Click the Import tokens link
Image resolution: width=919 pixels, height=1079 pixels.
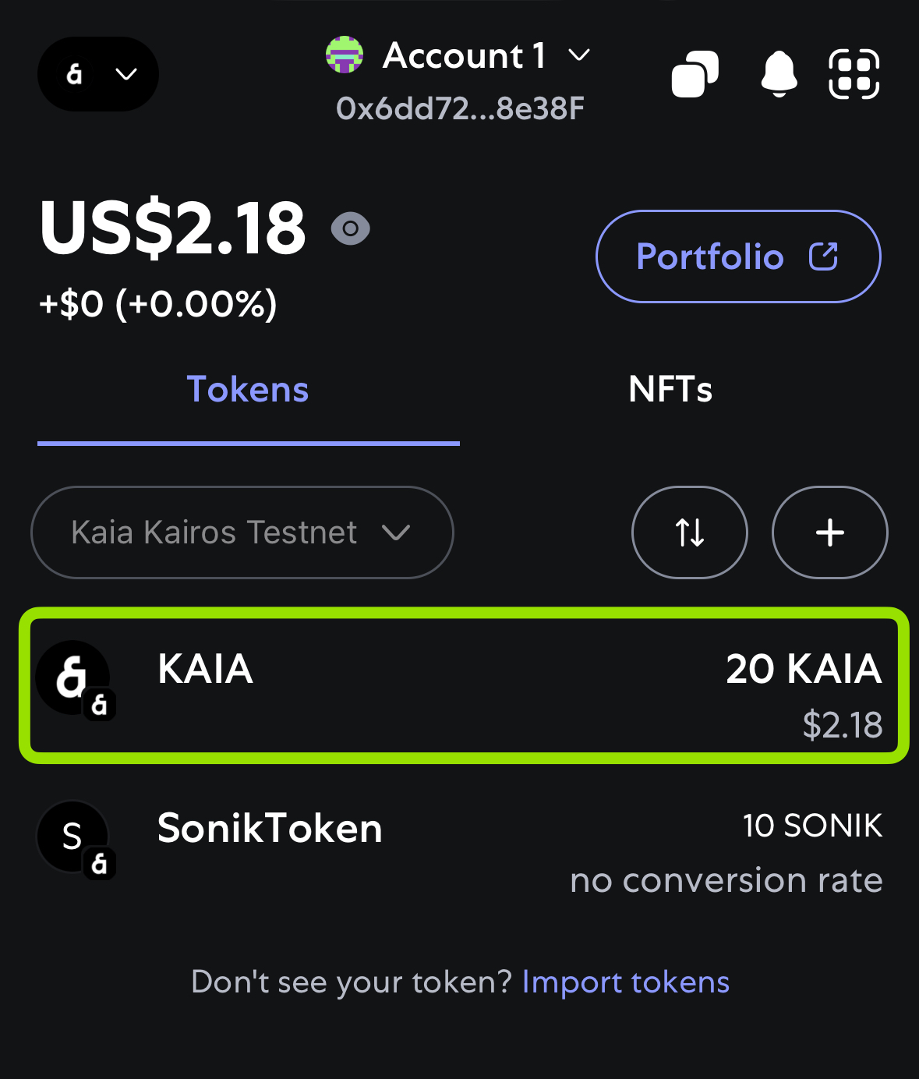pyautogui.click(x=626, y=982)
